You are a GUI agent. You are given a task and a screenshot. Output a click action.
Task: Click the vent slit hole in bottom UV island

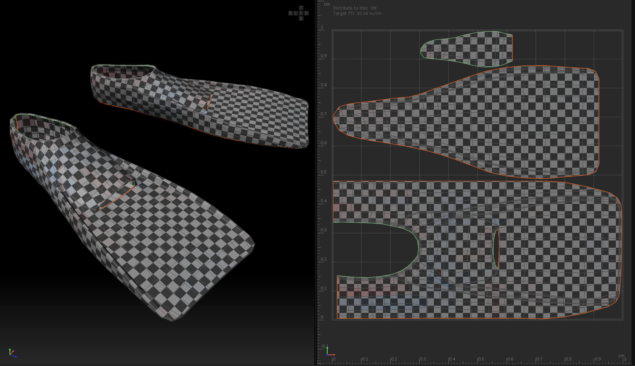click(496, 249)
